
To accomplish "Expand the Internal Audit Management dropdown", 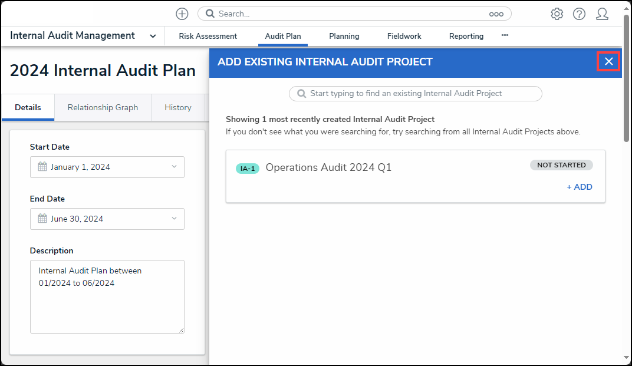I will (153, 36).
